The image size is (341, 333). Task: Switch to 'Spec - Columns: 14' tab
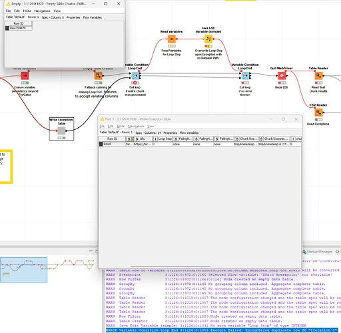pos(148,133)
